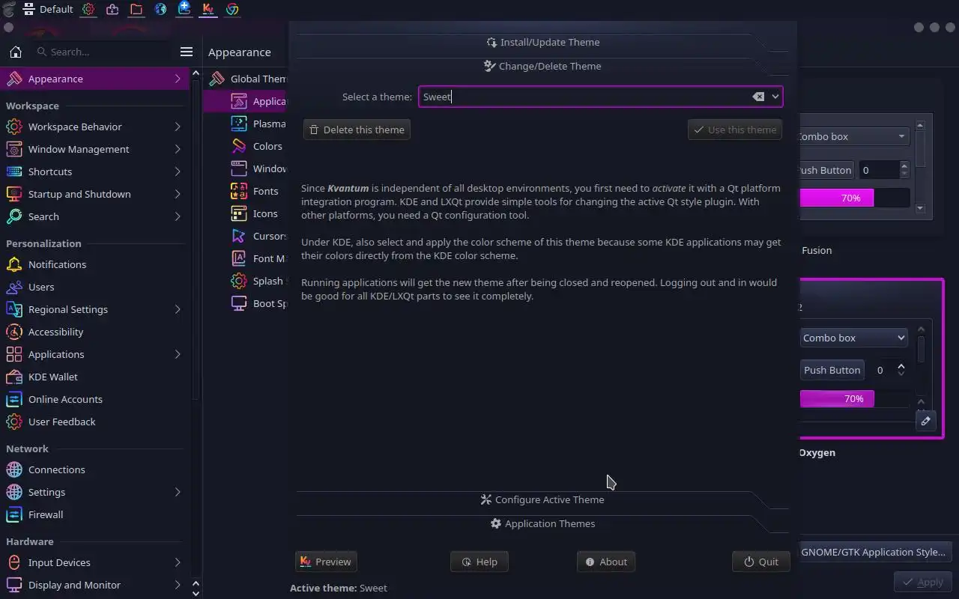Screen dimensions: 959x599
Task: Open Firewall settings
Action: pos(94,514)
